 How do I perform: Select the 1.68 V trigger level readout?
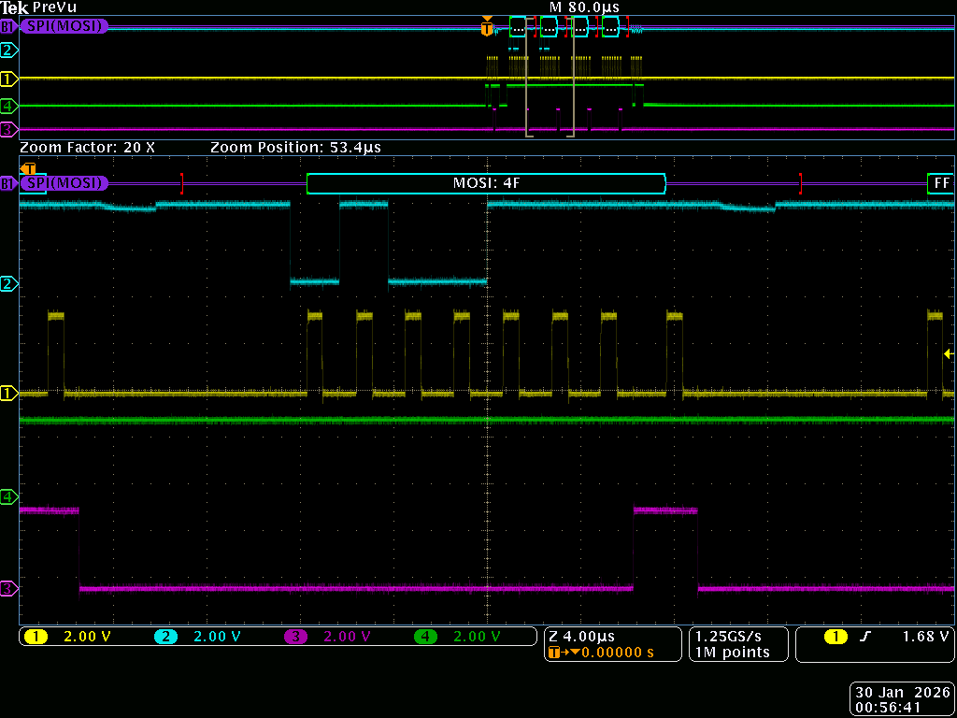[x=924, y=637]
